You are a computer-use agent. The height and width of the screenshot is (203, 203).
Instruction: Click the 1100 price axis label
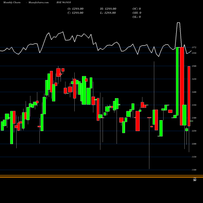tap(194, 170)
